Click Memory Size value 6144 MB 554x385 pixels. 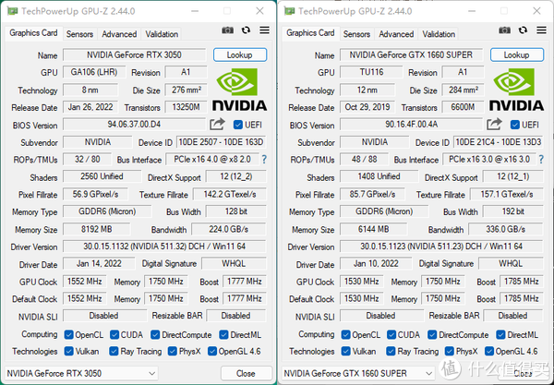coord(373,229)
